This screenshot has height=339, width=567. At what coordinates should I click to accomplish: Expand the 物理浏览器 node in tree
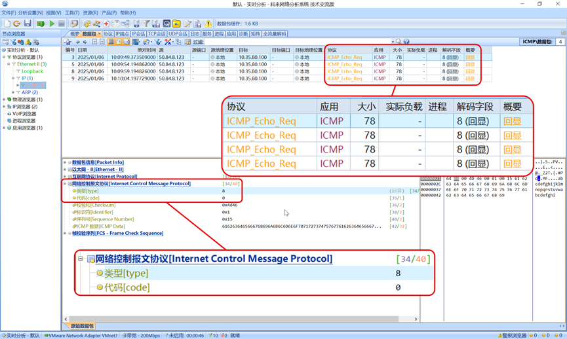4,99
